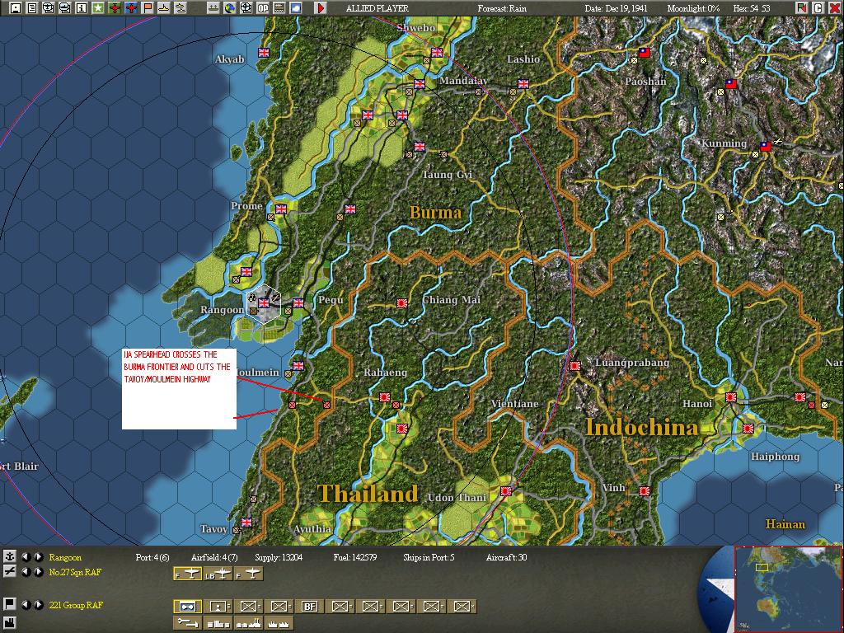Image resolution: width=844 pixels, height=633 pixels.
Task: Select the 'BF' base force unit icon
Action: click(x=309, y=606)
